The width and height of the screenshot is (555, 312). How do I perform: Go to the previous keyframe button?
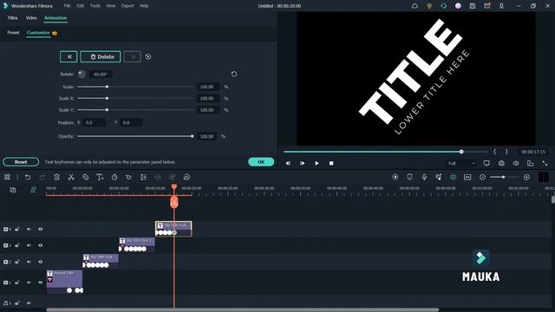click(69, 56)
